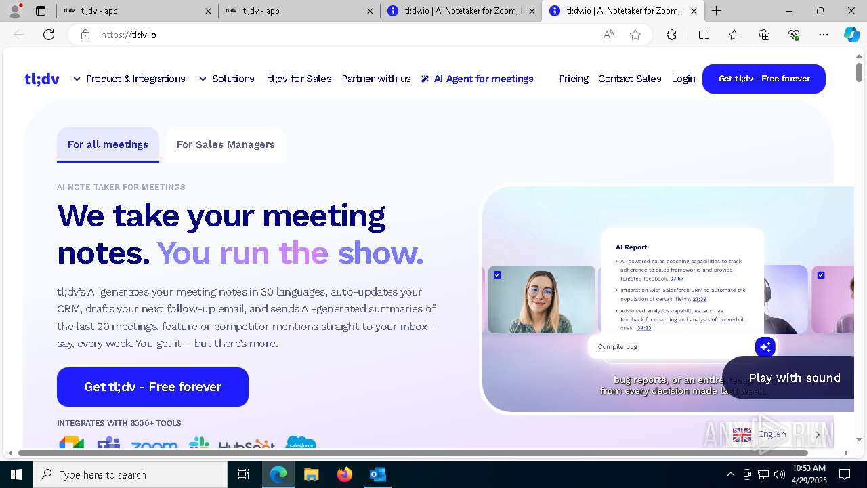The height and width of the screenshot is (488, 867).
Task: Open the network icon in system tray
Action: (763, 474)
